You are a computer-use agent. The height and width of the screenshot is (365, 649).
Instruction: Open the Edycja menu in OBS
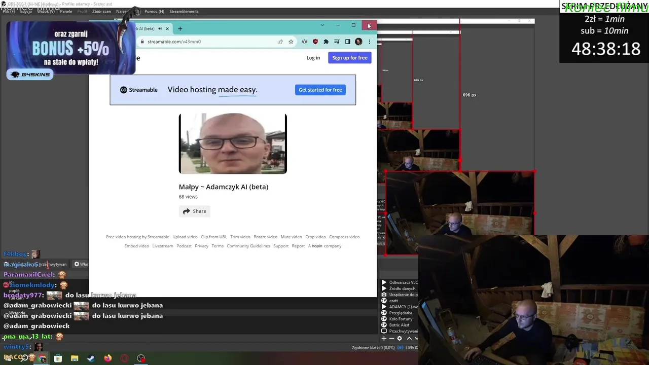[26, 11]
